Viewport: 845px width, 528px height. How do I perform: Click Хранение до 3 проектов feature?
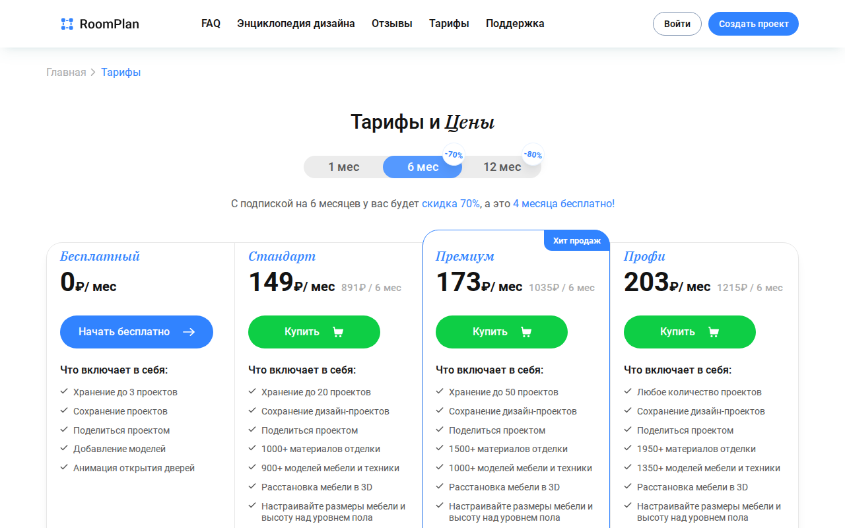click(125, 392)
